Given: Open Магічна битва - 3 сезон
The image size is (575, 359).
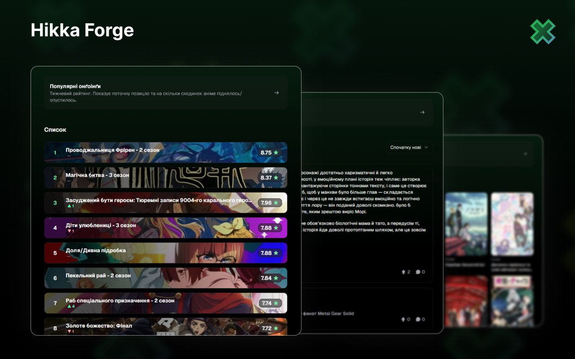Looking at the screenshot, I should point(166,178).
